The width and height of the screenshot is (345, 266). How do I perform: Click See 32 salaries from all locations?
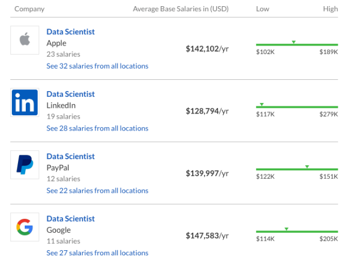coord(97,66)
